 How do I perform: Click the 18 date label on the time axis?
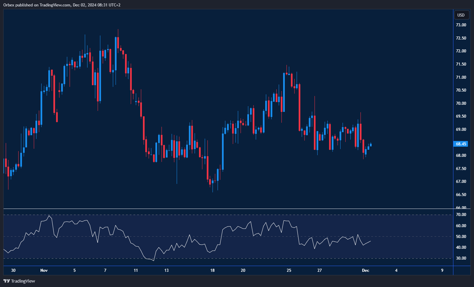[213, 270]
